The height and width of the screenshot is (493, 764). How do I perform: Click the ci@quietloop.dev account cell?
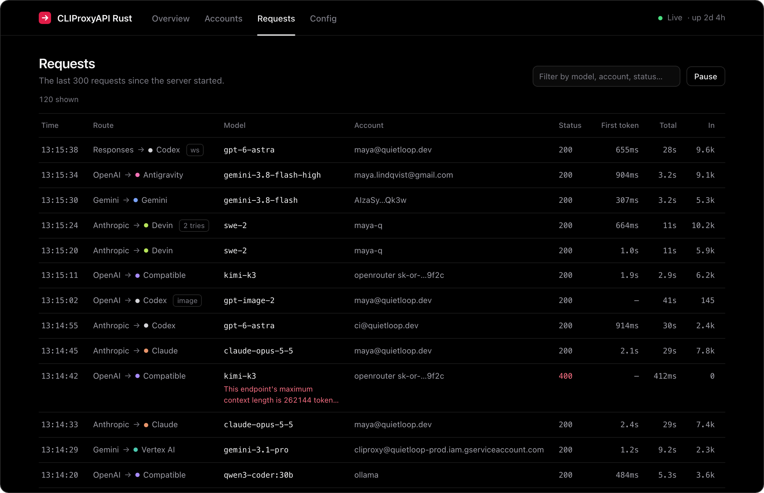[x=386, y=325]
